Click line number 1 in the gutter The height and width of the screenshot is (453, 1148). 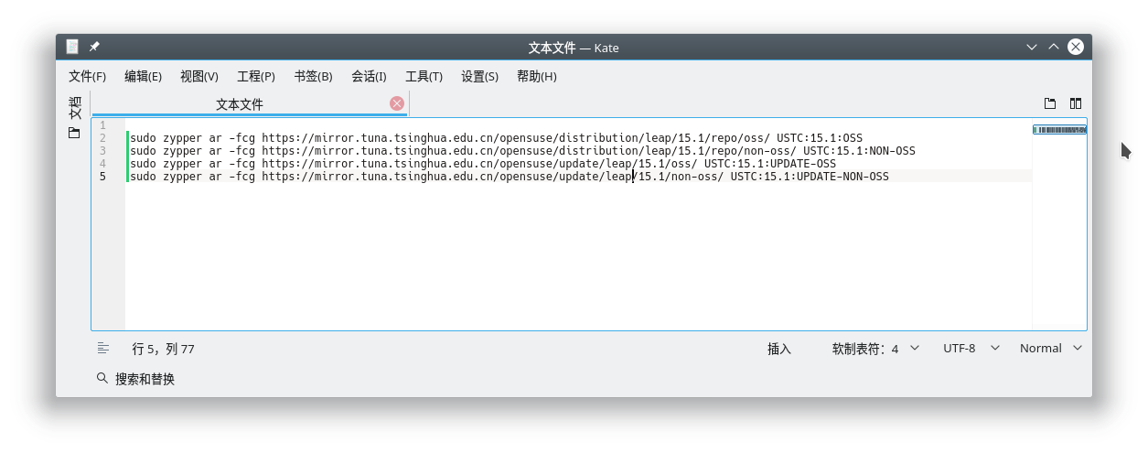pyautogui.click(x=102, y=125)
